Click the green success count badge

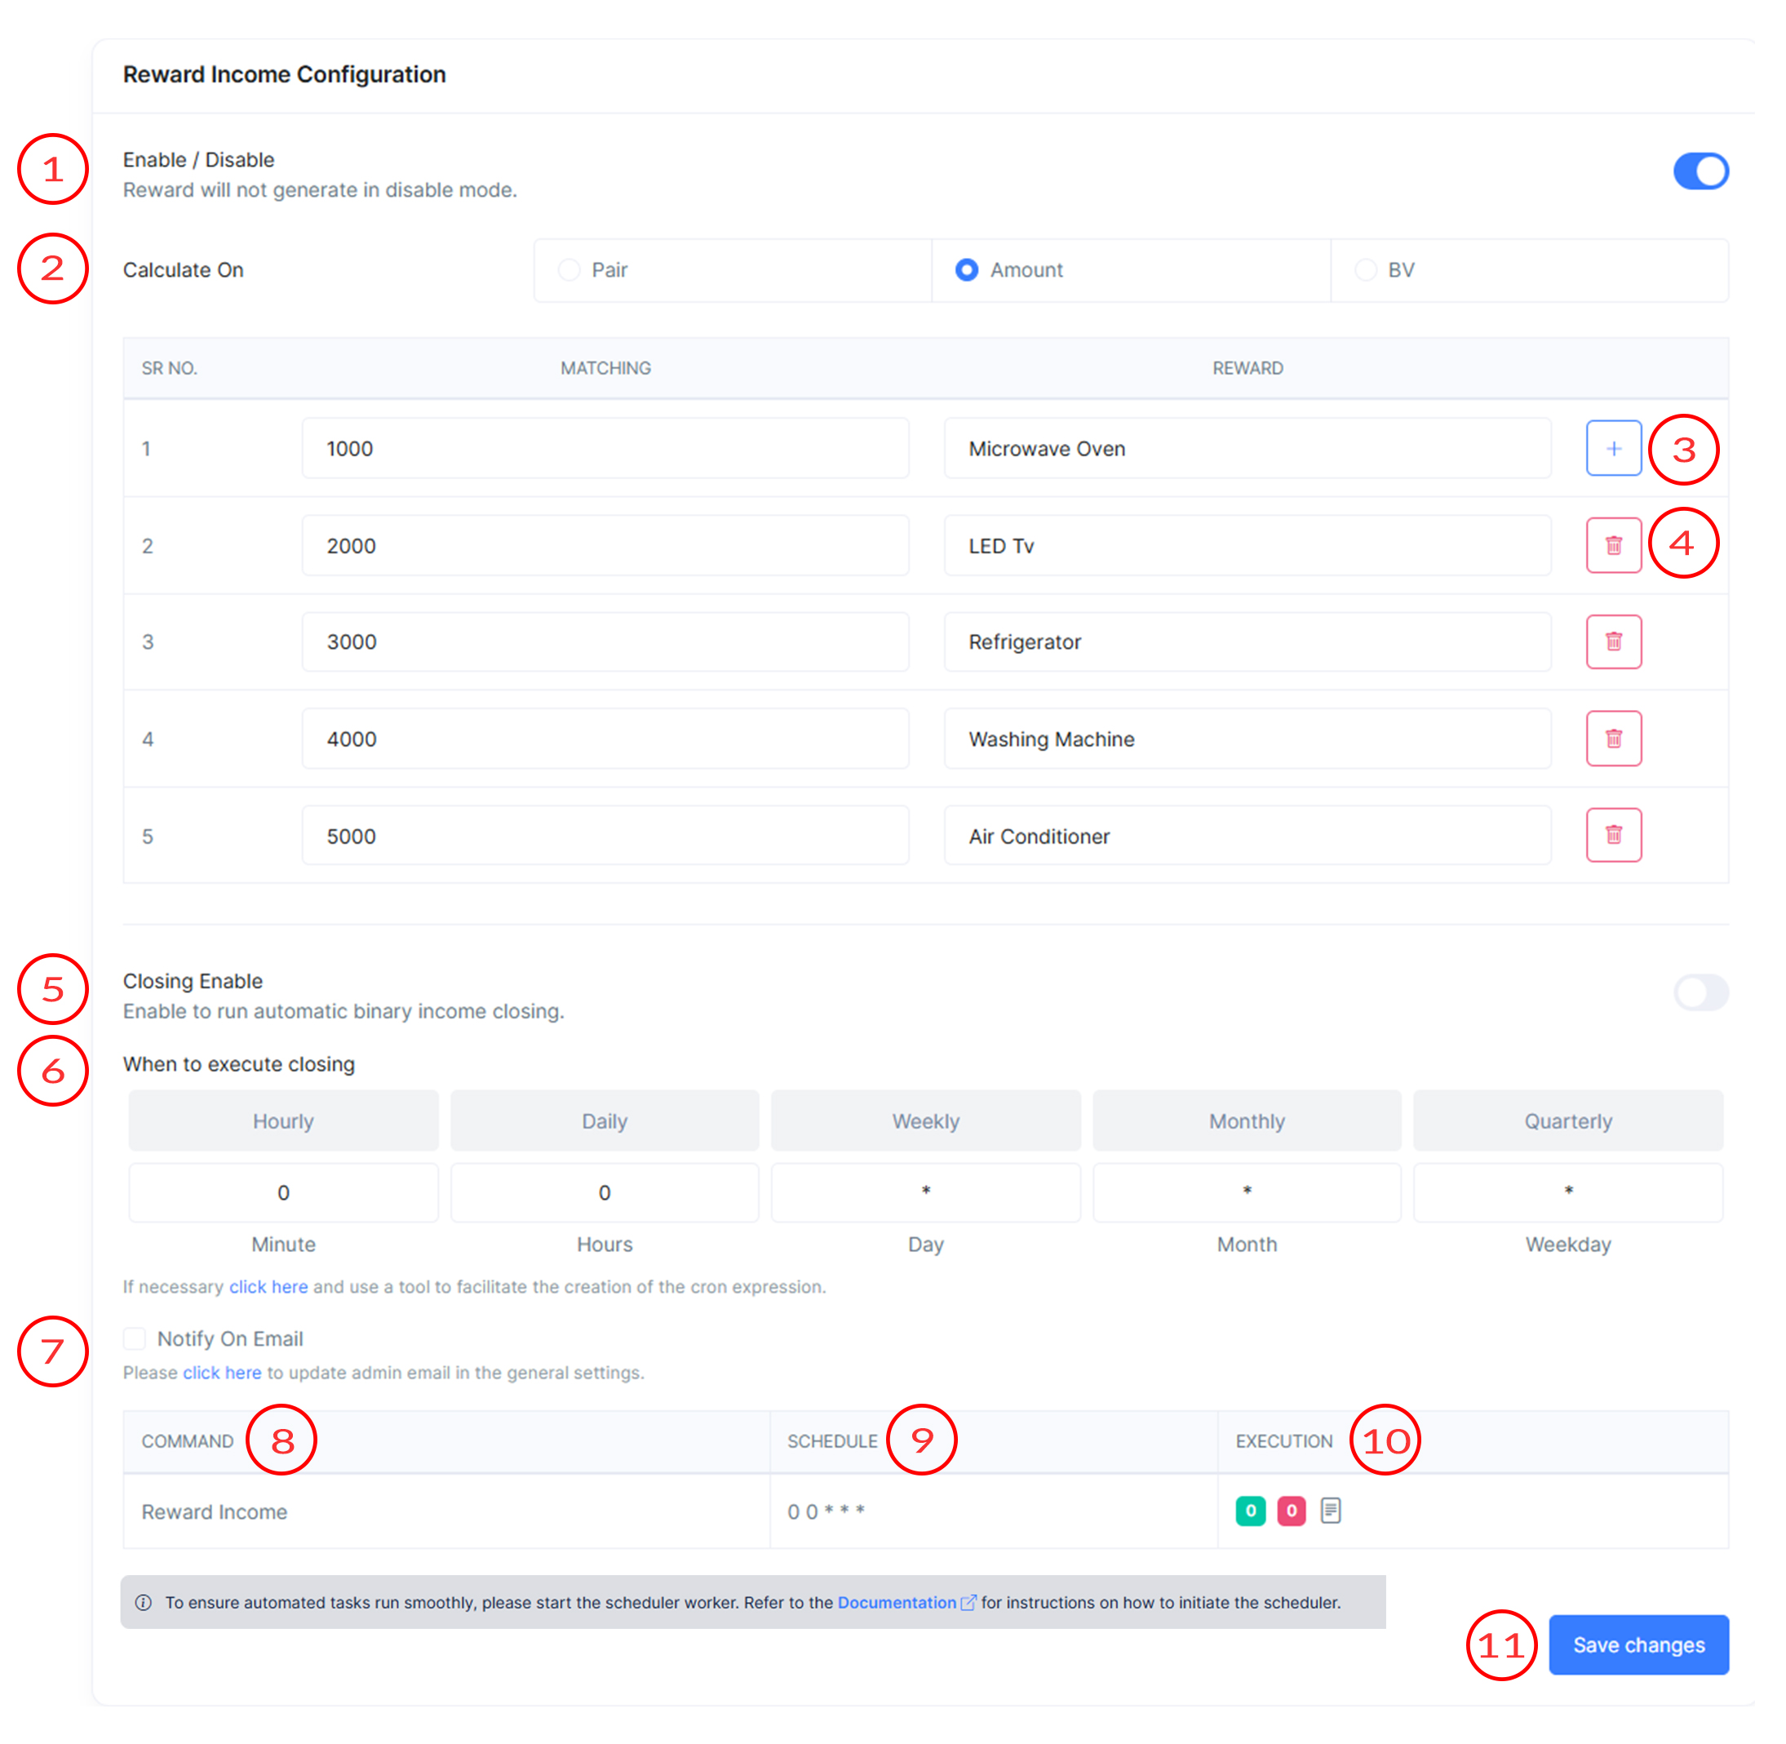pos(1249,1511)
